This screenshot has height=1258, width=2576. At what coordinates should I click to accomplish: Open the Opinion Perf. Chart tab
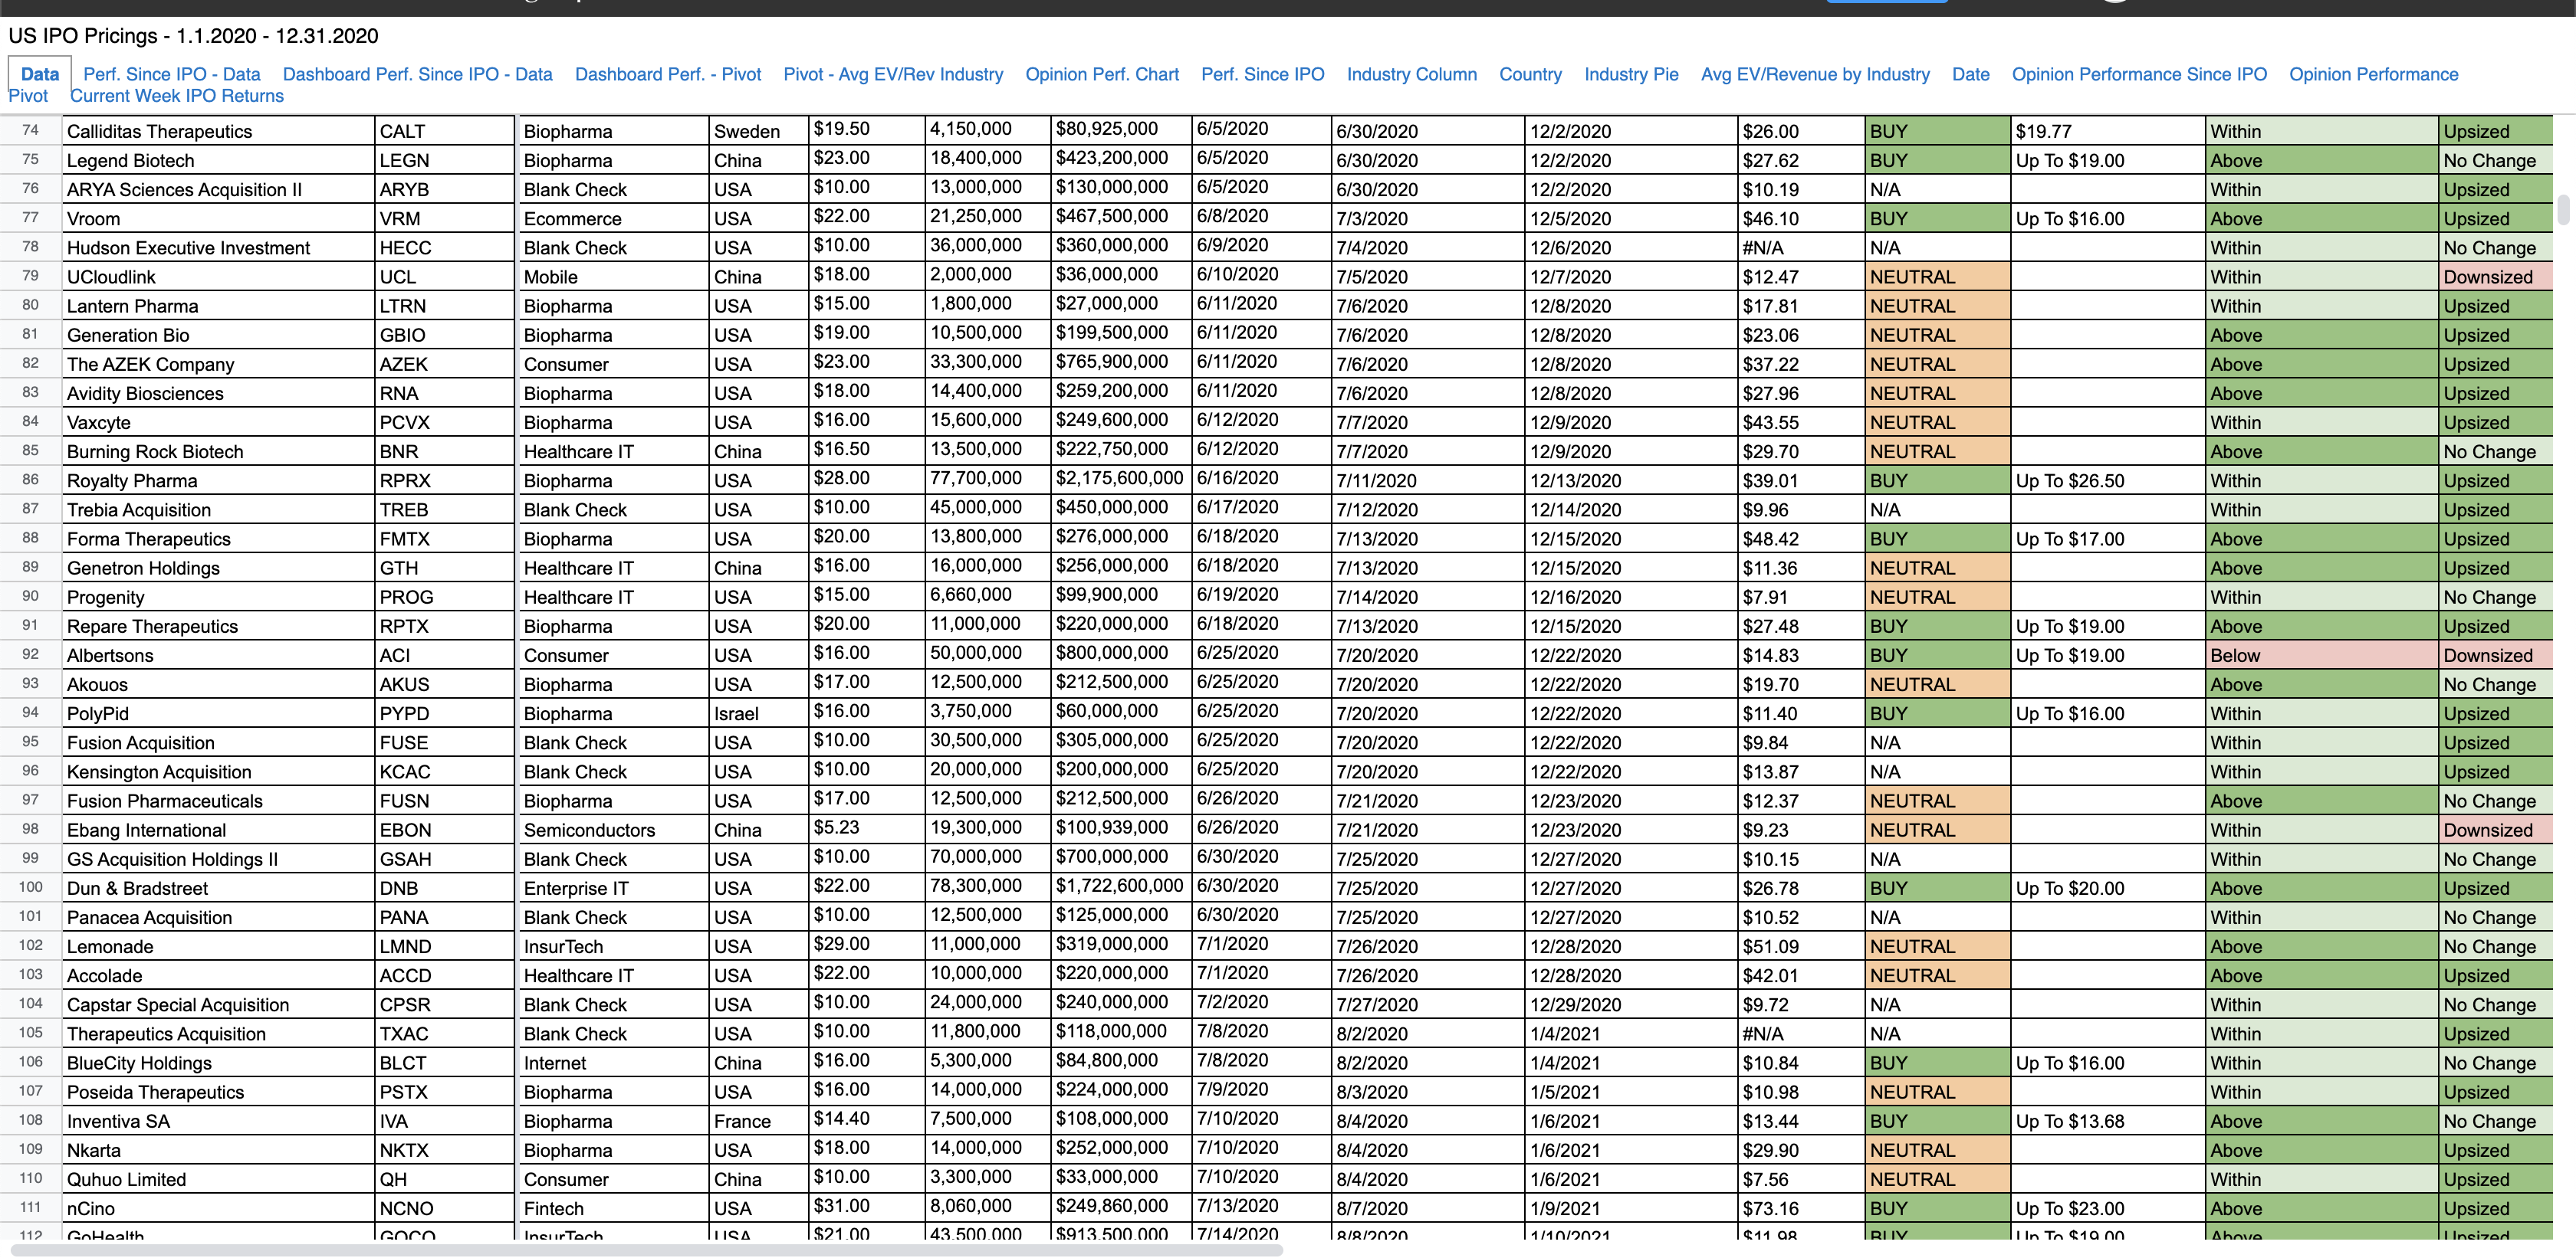point(1101,74)
